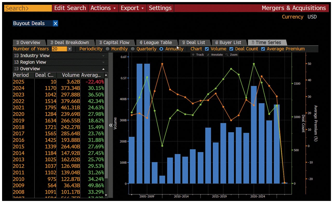
Task: Activate the chart Zoom magnifier tool
Action: click(x=234, y=54)
